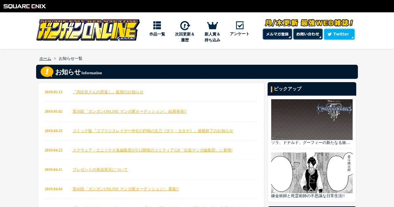The width and height of the screenshot is (394, 207).
Task: Click the お問い合わせ button
Action: coord(308,34)
